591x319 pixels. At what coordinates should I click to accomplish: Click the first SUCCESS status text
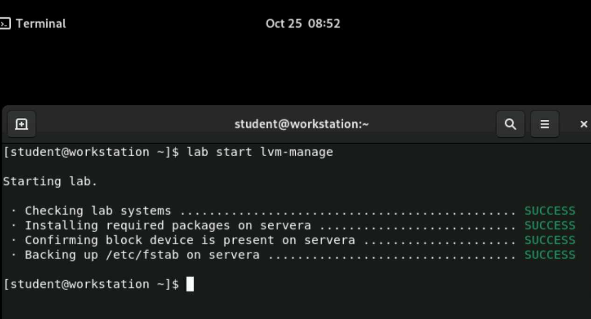click(x=550, y=210)
